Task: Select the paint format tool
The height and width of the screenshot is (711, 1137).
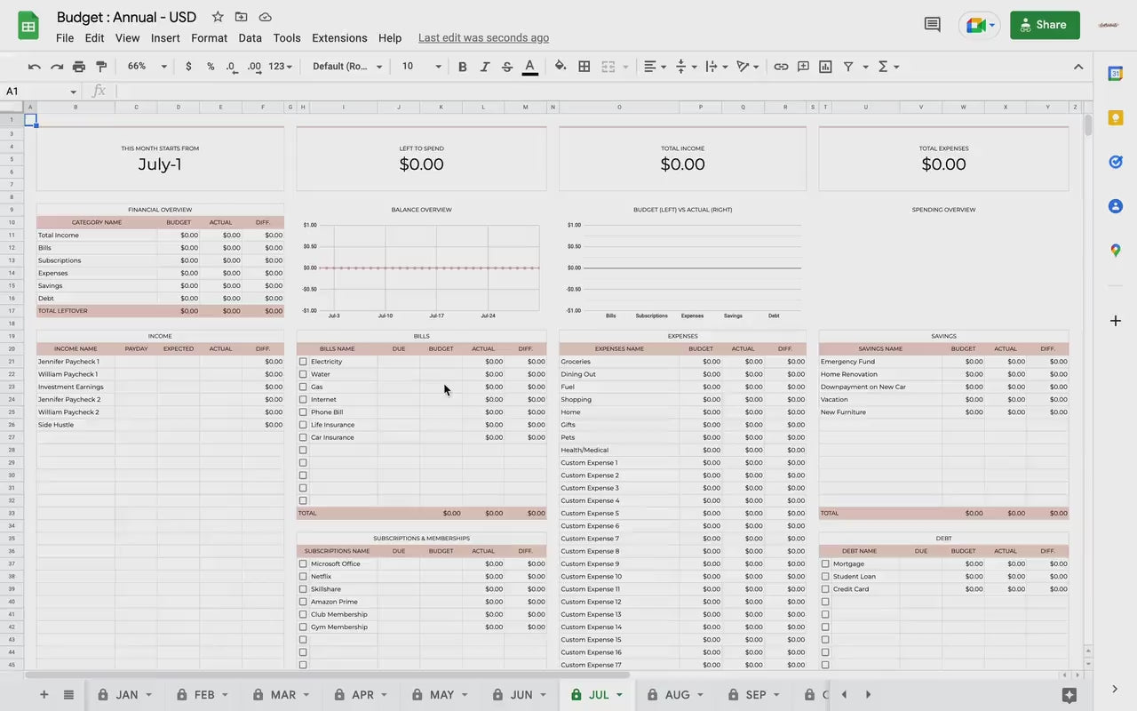Action: click(x=101, y=67)
